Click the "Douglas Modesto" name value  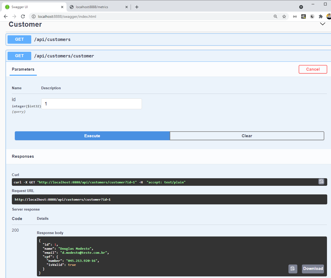coord(75,249)
